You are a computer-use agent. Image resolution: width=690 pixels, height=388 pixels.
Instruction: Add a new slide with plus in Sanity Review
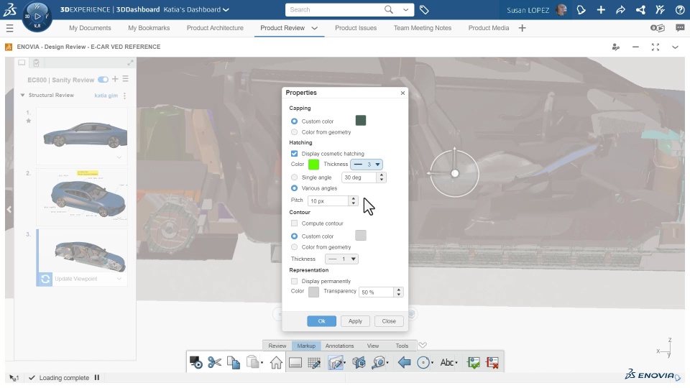click(x=115, y=79)
